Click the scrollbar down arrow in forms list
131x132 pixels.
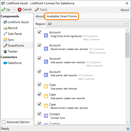pyautogui.click(x=127, y=122)
